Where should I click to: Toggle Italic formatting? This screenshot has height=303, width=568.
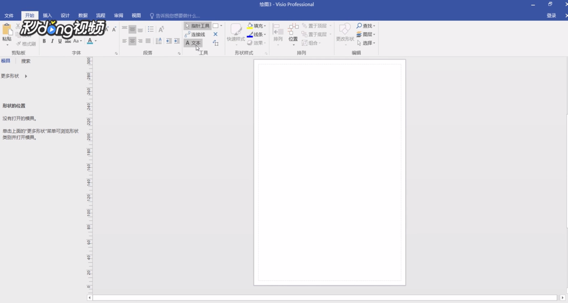[52, 41]
